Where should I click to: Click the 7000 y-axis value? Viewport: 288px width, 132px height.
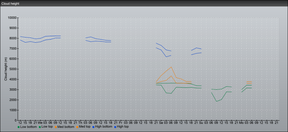tap(13, 48)
